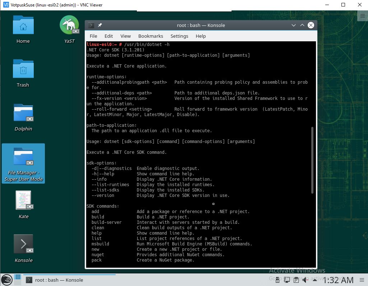Image resolution: width=368 pixels, height=286 pixels.
Task: Open Konsole File menu
Action: click(x=93, y=36)
